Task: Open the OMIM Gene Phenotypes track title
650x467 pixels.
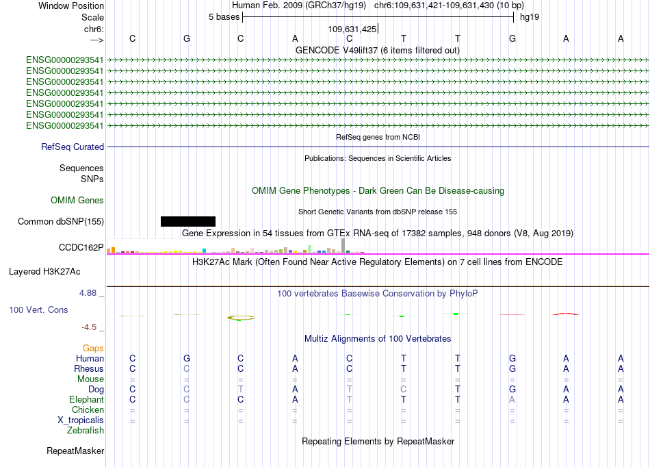Action: click(x=378, y=191)
